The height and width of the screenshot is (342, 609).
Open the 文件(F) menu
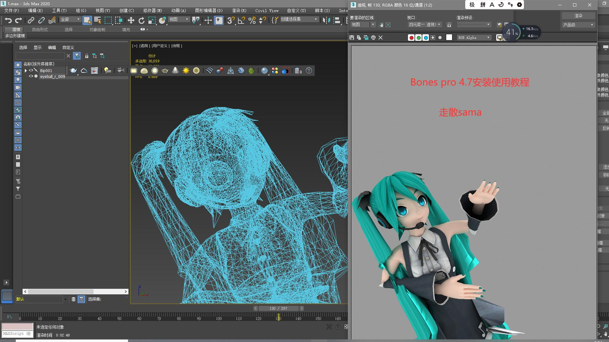pyautogui.click(x=12, y=10)
